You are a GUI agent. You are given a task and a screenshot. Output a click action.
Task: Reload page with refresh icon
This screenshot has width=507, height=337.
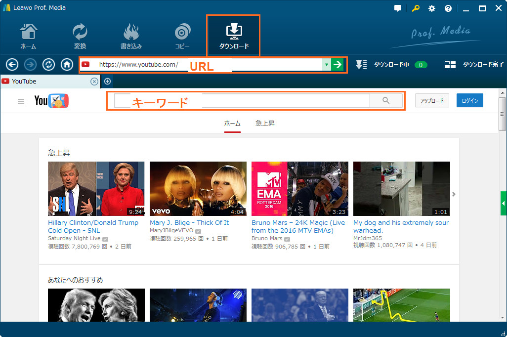pyautogui.click(x=48, y=65)
